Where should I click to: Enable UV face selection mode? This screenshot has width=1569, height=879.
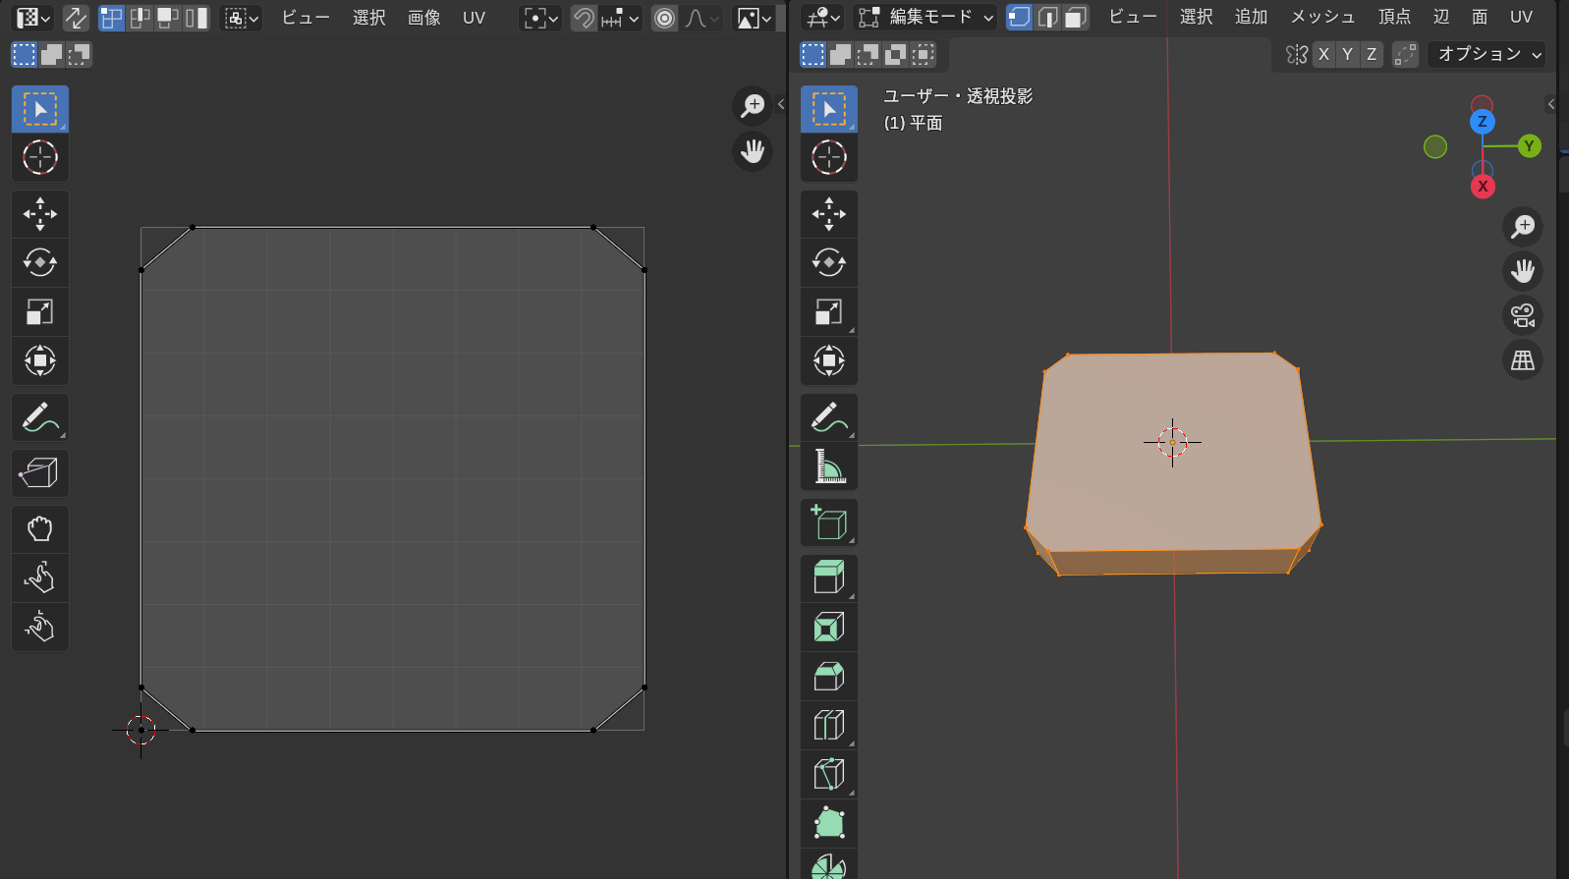(x=168, y=18)
